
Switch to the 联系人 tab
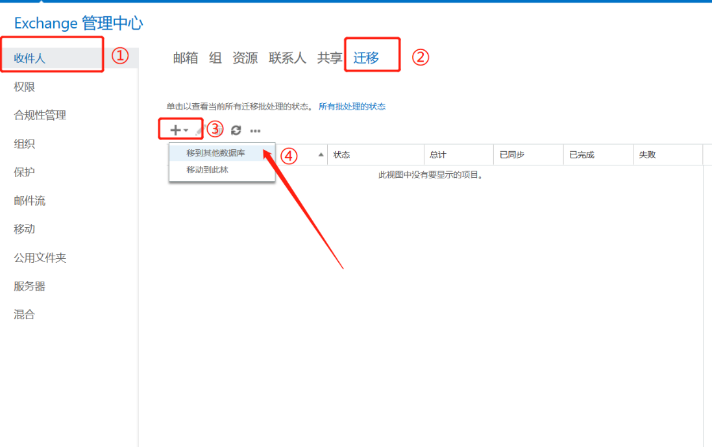(287, 58)
